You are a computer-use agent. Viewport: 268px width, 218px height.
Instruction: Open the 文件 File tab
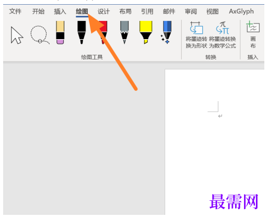[x=15, y=11]
